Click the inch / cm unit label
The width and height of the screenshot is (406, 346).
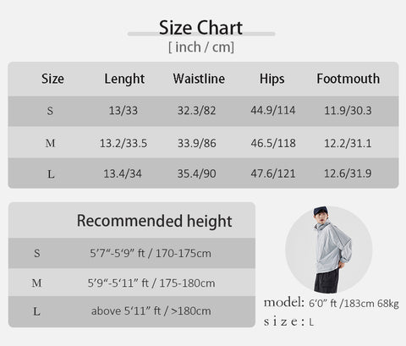click(x=201, y=47)
